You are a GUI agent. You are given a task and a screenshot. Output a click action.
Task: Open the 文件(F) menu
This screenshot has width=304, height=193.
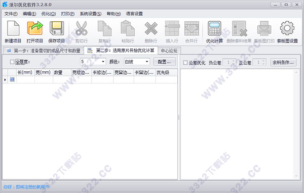pyautogui.click(x=11, y=14)
